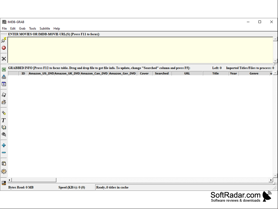Screen dimensions: 278x209
Task: Click the Amazon_UK_DVD column header
Action: (67, 73)
